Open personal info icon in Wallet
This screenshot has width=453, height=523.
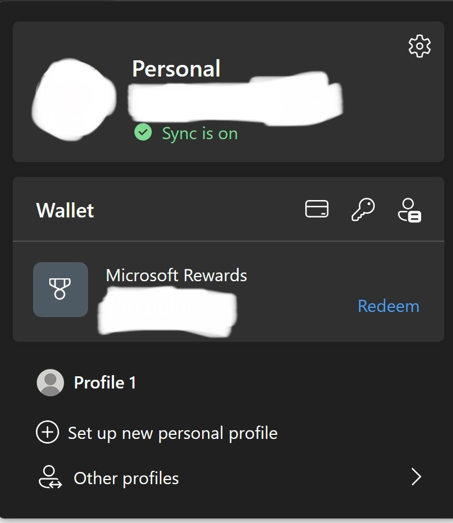coord(410,210)
